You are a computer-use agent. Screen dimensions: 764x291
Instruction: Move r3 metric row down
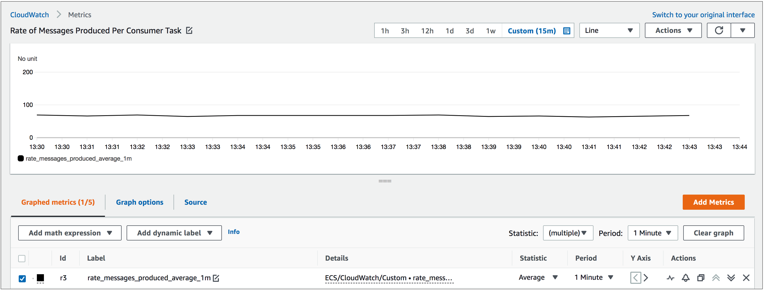pos(731,278)
